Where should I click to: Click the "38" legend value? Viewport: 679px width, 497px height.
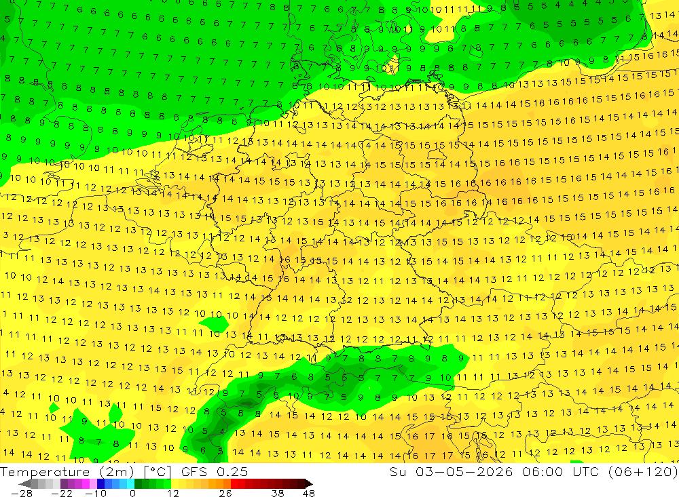pos(278,493)
